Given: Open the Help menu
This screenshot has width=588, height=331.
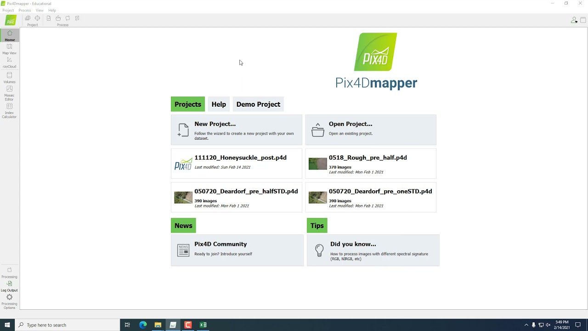Looking at the screenshot, I should click(x=52, y=10).
